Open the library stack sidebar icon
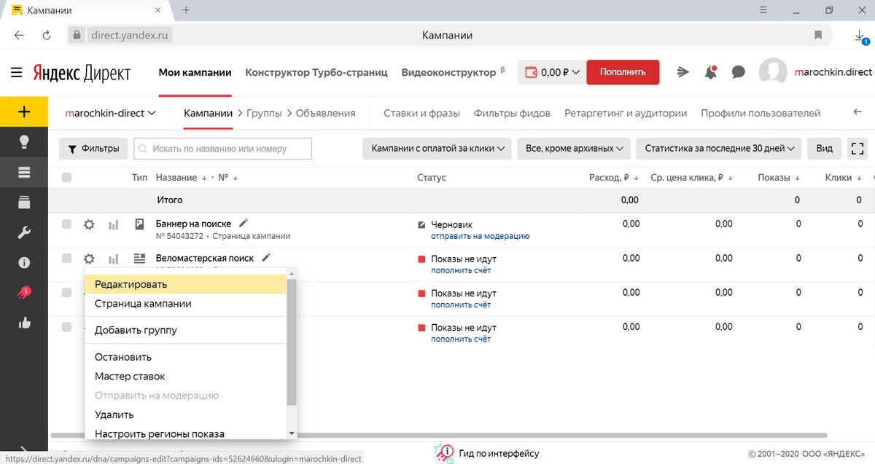Screen dimensions: 875x464 tap(24, 202)
